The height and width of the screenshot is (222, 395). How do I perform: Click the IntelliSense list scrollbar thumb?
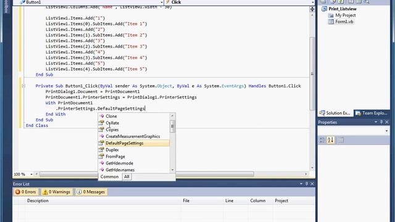pos(172,126)
